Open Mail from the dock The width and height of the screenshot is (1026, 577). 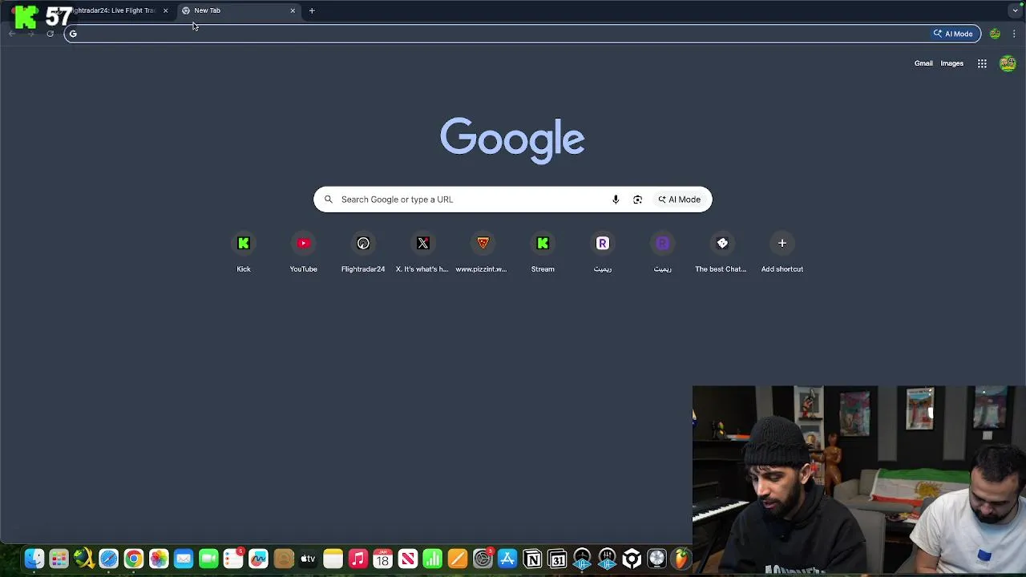[x=184, y=559]
